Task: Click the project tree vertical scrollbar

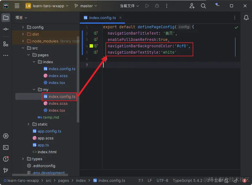Action: (x=78, y=79)
